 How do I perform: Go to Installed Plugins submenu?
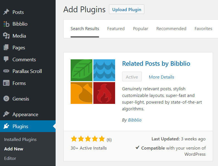point(20,139)
